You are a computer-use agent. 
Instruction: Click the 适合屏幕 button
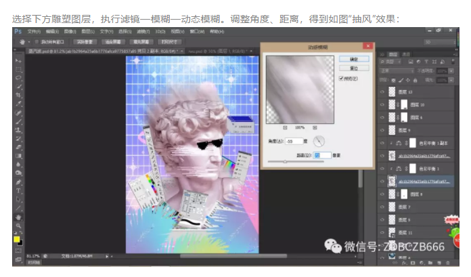pyautogui.click(x=112, y=42)
